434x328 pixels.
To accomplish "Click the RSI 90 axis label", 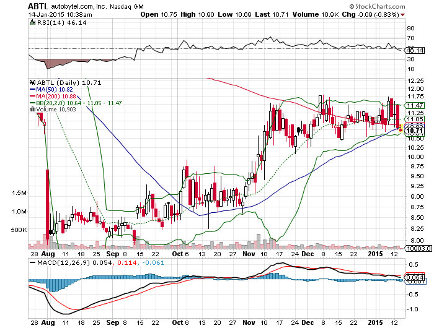I will pyautogui.click(x=410, y=28).
